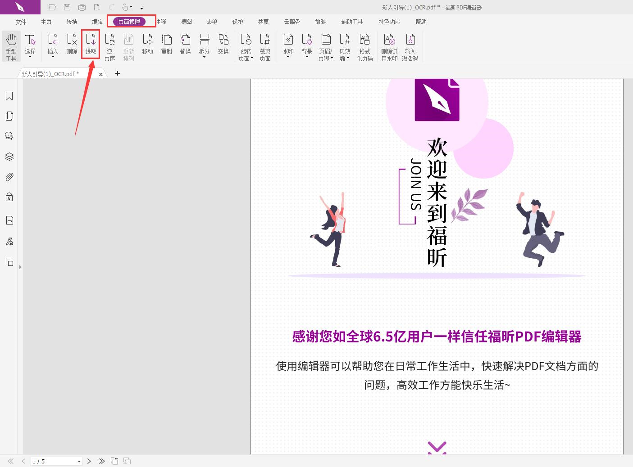Open the 云服务 menu
Screen dimensions: 633x467
tap(291, 21)
